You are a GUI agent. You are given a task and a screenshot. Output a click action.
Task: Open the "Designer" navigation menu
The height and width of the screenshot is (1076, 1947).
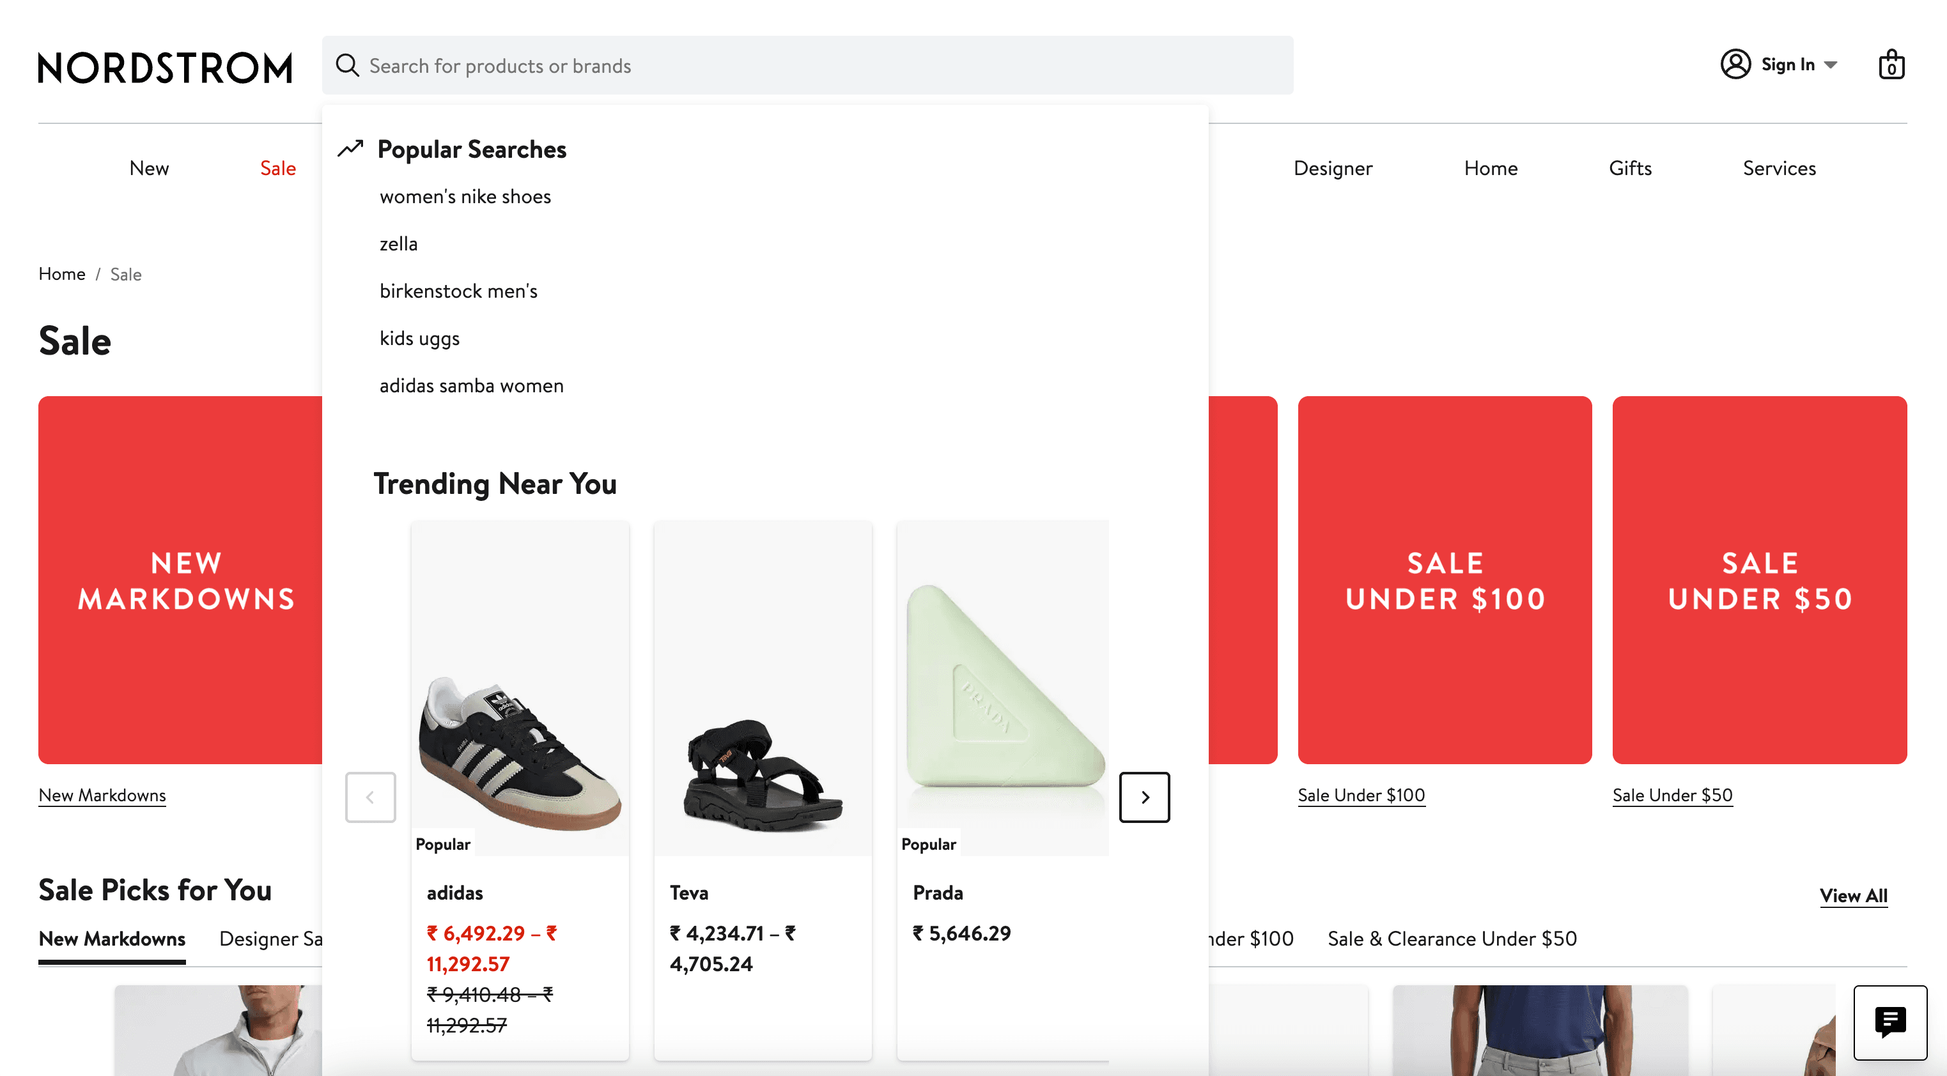pos(1333,168)
